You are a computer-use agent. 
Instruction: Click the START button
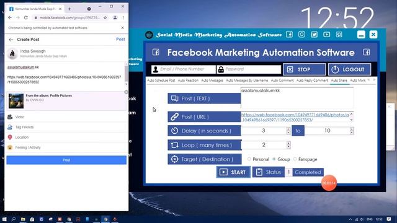[233, 172]
